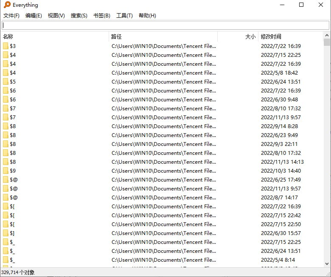
Task: Click folder icon of $@ modified 2022/8/7 14:17
Action: [6, 198]
